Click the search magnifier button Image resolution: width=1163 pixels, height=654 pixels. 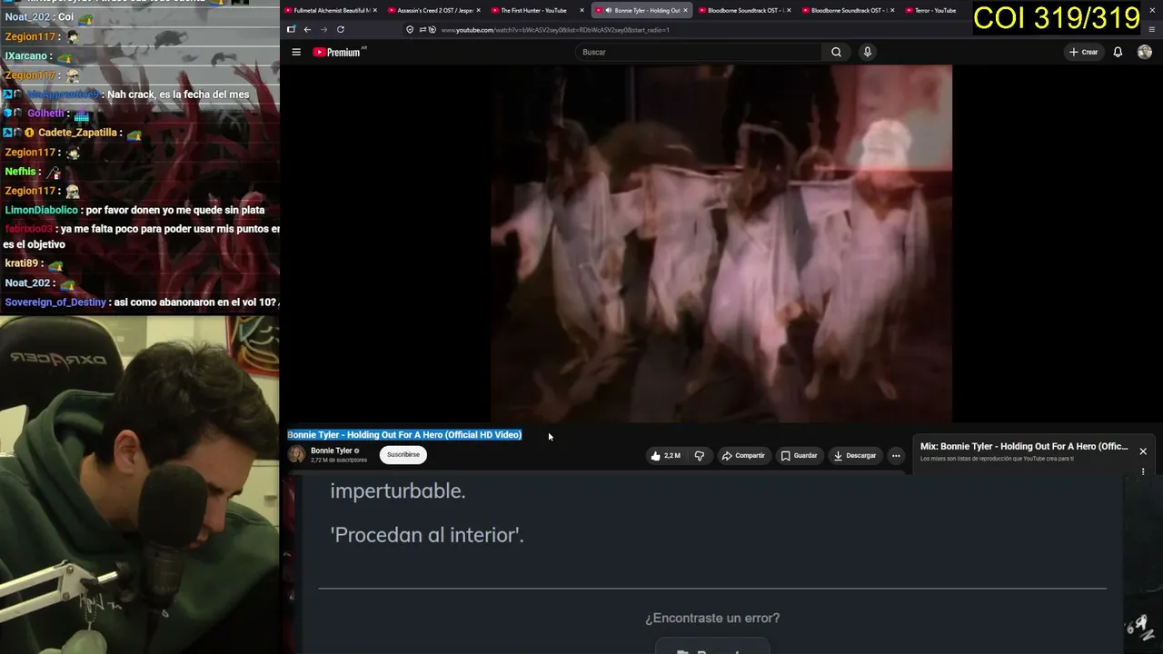tap(836, 52)
